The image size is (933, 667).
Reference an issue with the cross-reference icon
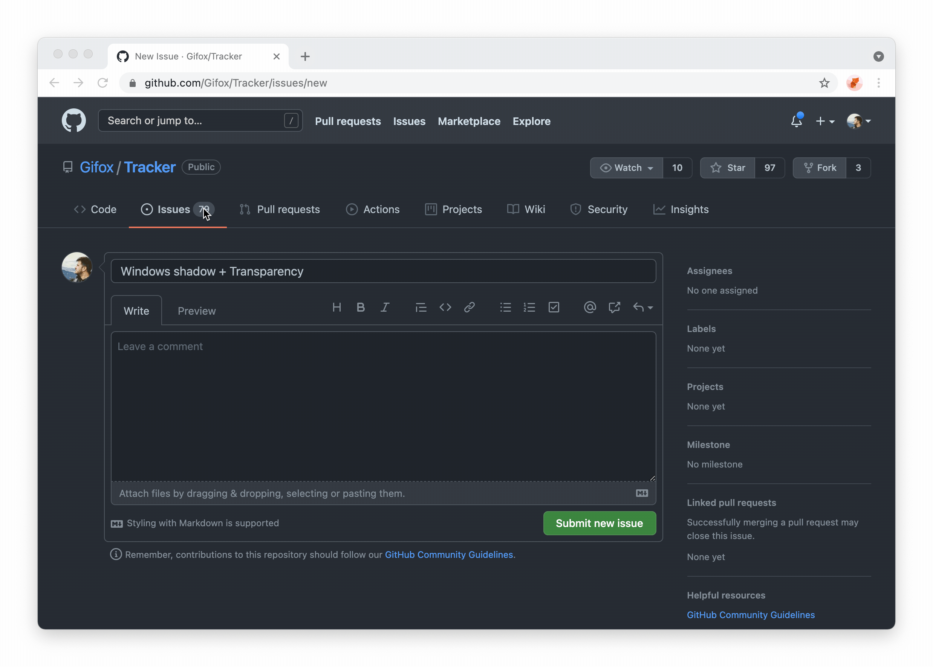click(614, 307)
